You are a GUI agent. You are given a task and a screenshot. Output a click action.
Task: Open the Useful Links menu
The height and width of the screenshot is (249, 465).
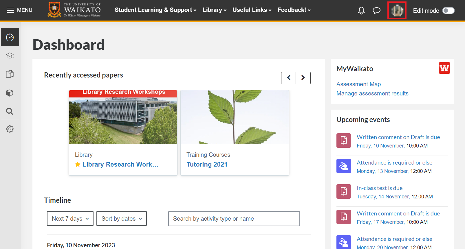click(x=252, y=10)
